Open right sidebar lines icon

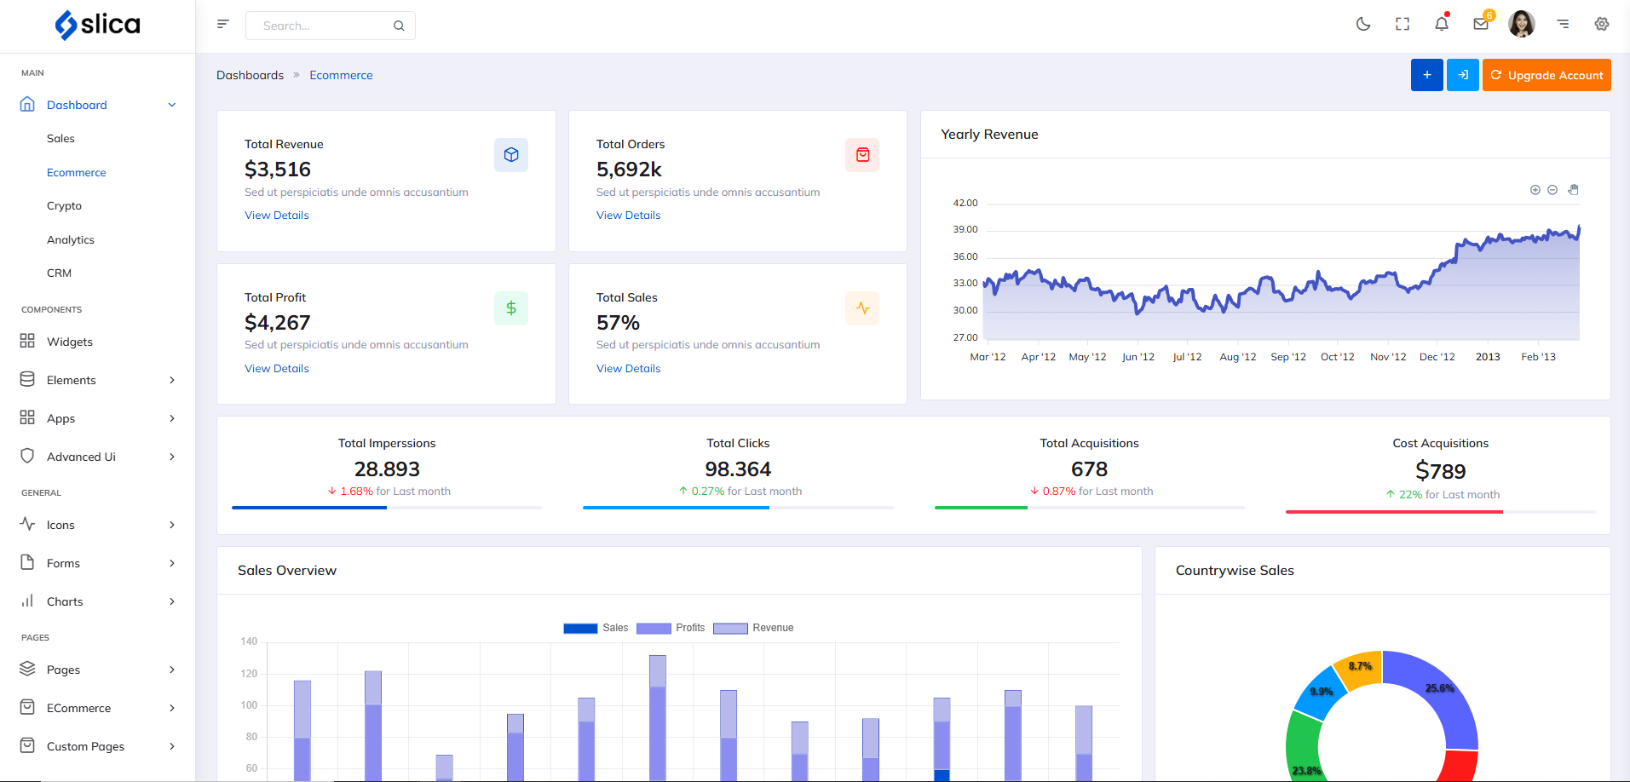(x=1563, y=25)
